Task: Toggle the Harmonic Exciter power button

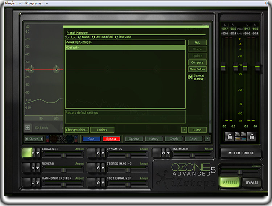Action: tap(33, 182)
